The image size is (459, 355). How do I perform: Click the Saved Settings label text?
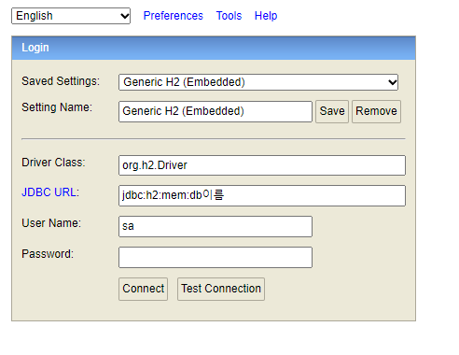point(61,81)
